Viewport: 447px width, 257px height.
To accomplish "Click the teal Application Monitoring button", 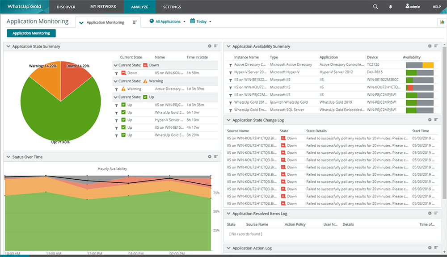I will pos(31,33).
